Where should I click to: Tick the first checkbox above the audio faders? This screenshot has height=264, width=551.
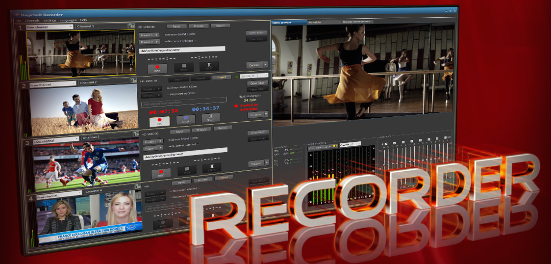point(386,144)
